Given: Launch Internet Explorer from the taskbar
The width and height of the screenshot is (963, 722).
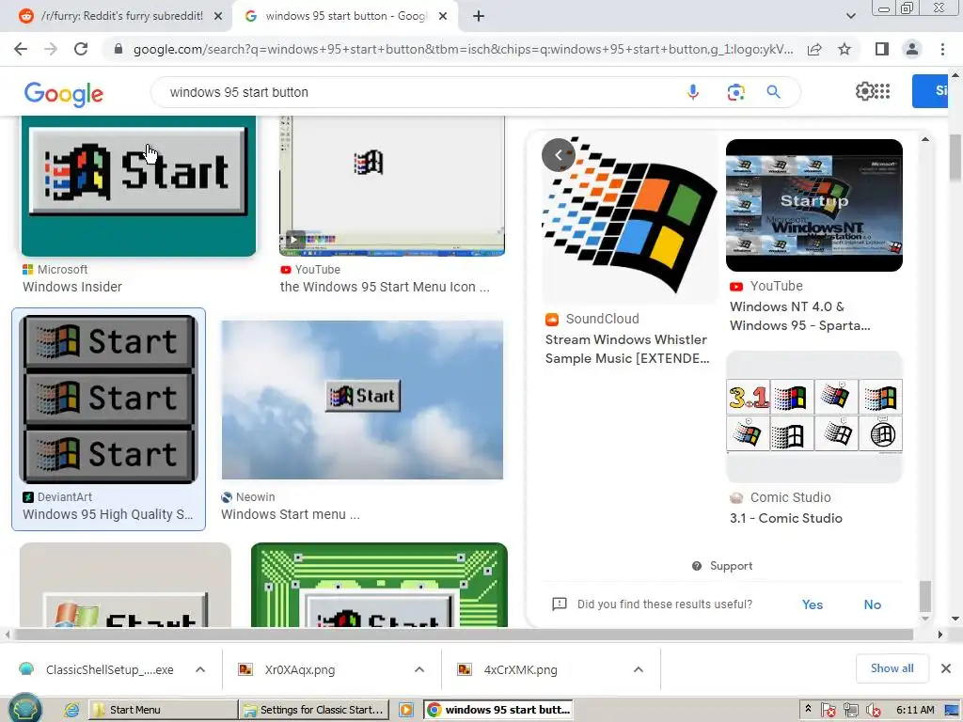Looking at the screenshot, I should (71, 711).
